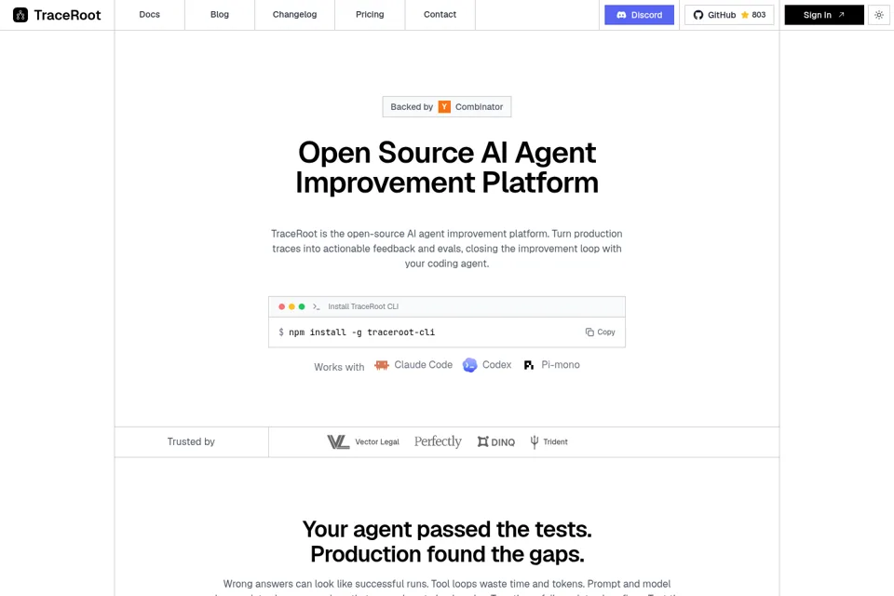
Task: Click the copy clipboard icon
Action: click(589, 332)
